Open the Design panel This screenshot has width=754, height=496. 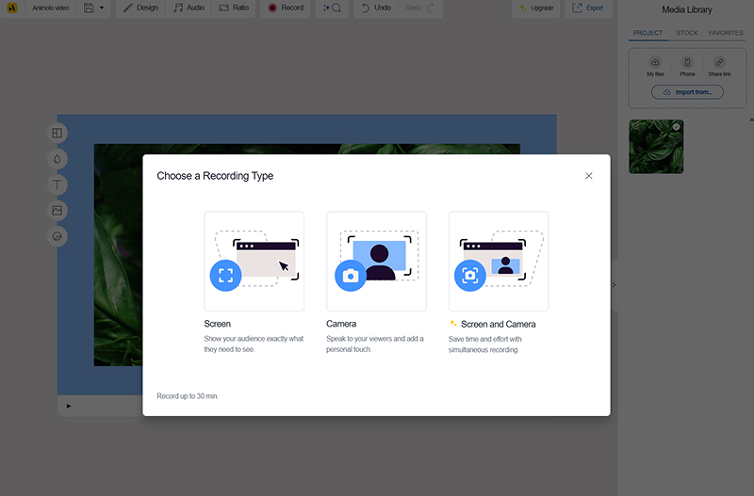(x=141, y=8)
